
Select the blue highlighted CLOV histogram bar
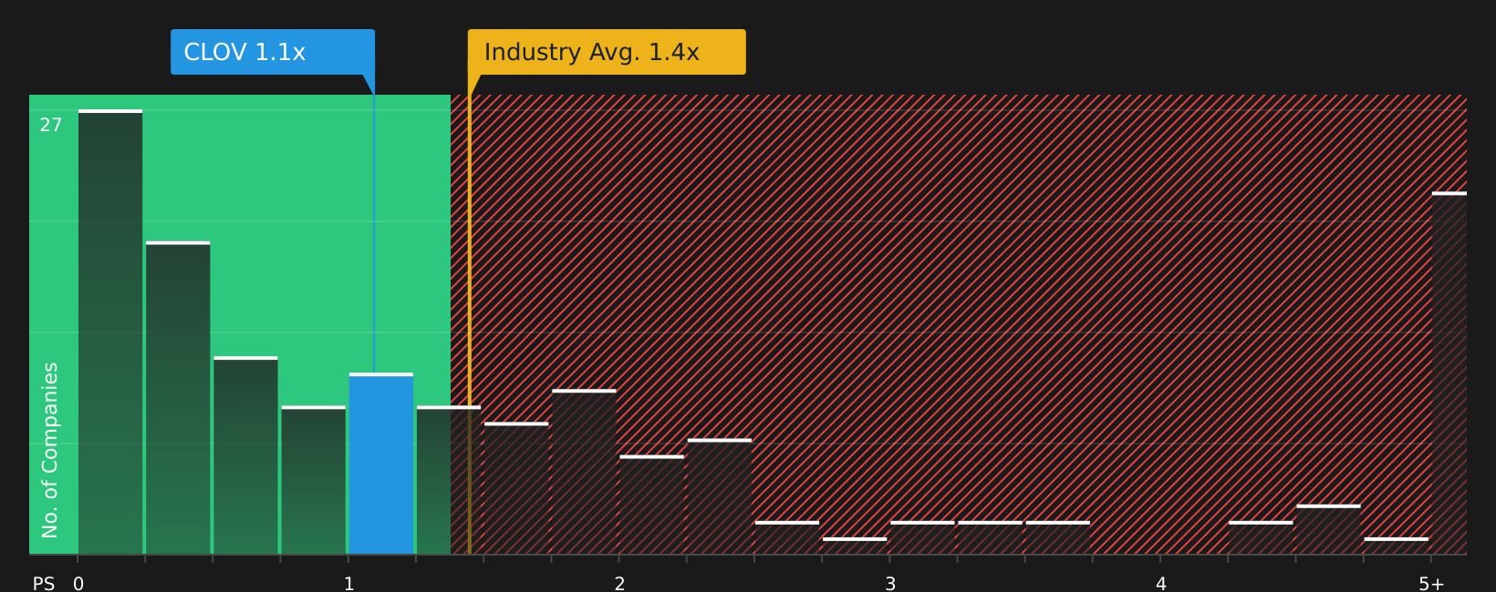[381, 464]
